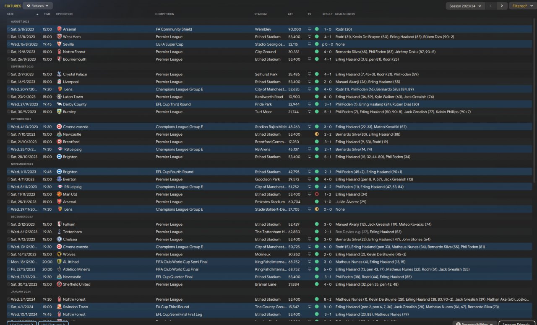The height and width of the screenshot is (325, 537).
Task: Expand the Season 2023/24 selector
Action: pyautogui.click(x=466, y=6)
